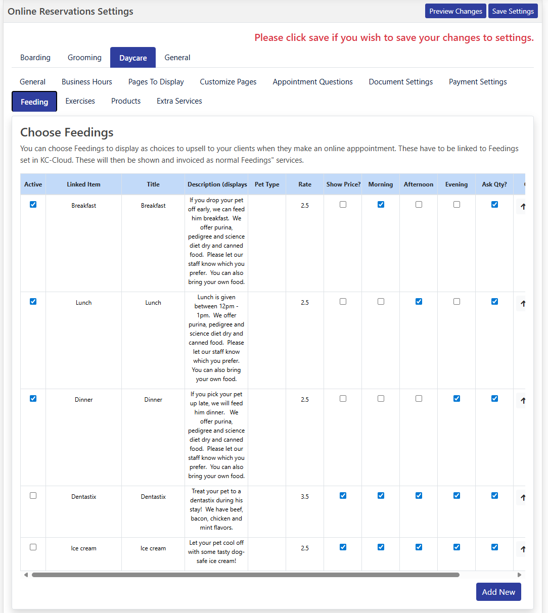Viewport: 548px width, 613px height.
Task: Click the Pet Type column header
Action: point(267,184)
